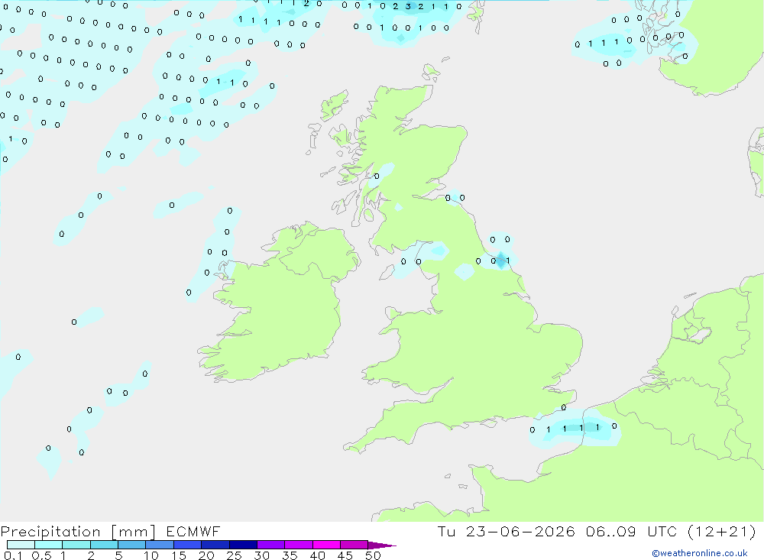Click the legend arrow tip beyond 50 mm
Image resolution: width=764 pixels, height=560 pixels.
pos(382,545)
